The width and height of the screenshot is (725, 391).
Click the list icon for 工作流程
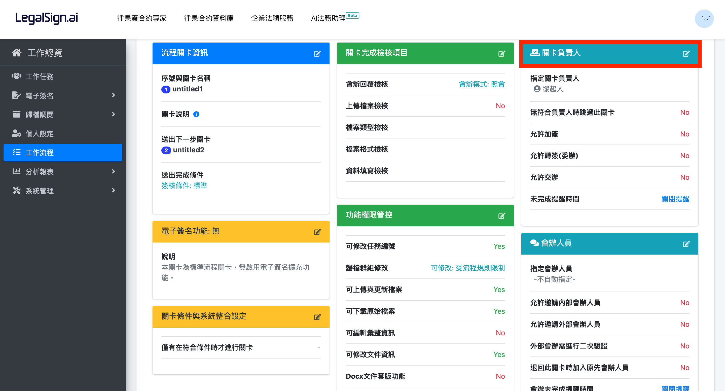pyautogui.click(x=16, y=152)
